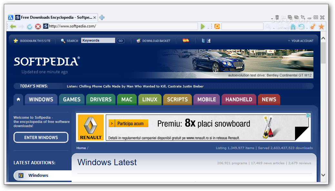
Task: Click the orange search engine icon
Action: [217, 26]
